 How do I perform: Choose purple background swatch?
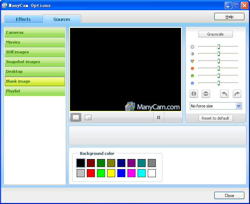[x=131, y=163]
